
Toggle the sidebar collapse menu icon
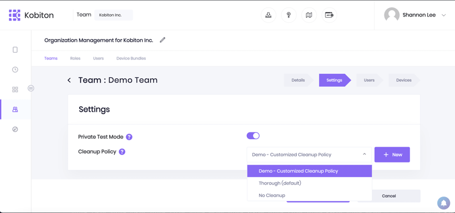(x=31, y=88)
